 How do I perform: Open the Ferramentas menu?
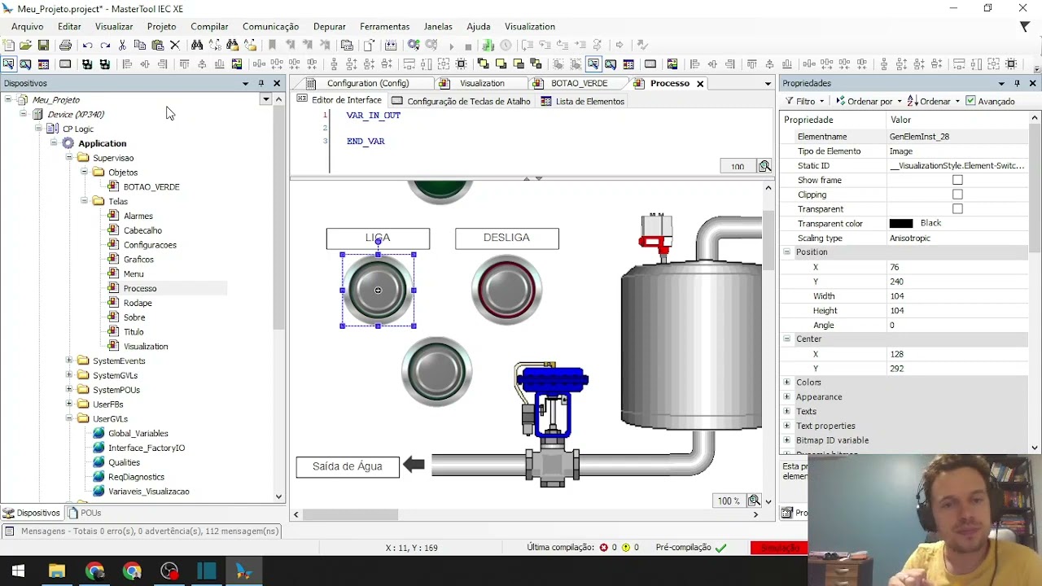[x=385, y=27]
